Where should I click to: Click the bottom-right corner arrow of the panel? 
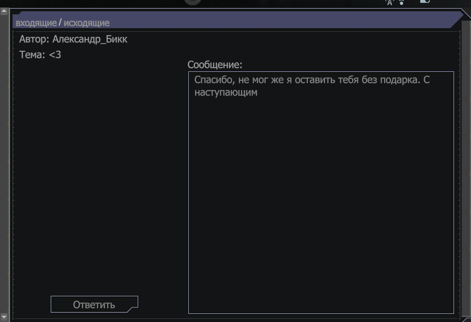[x=467, y=319]
